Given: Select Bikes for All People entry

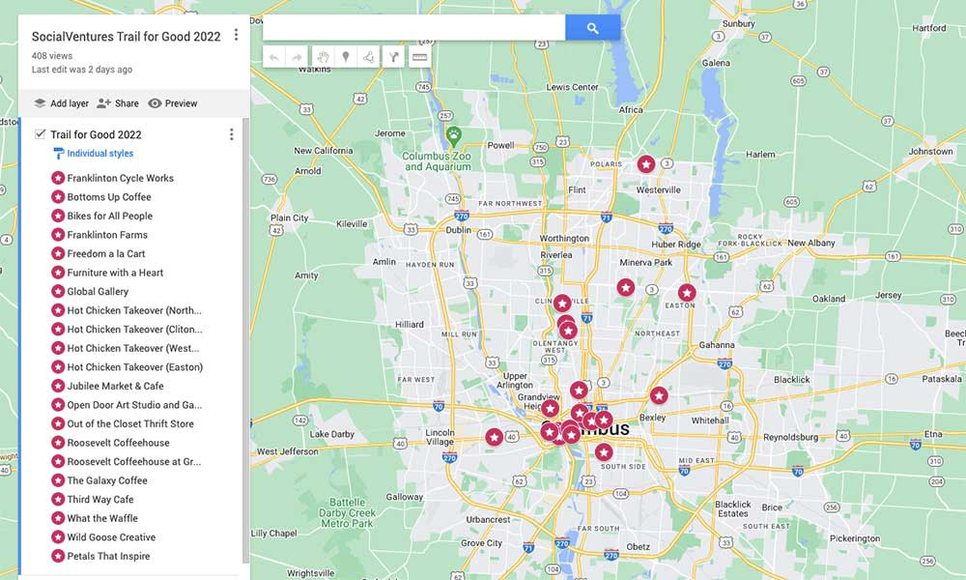Looking at the screenshot, I should [110, 216].
